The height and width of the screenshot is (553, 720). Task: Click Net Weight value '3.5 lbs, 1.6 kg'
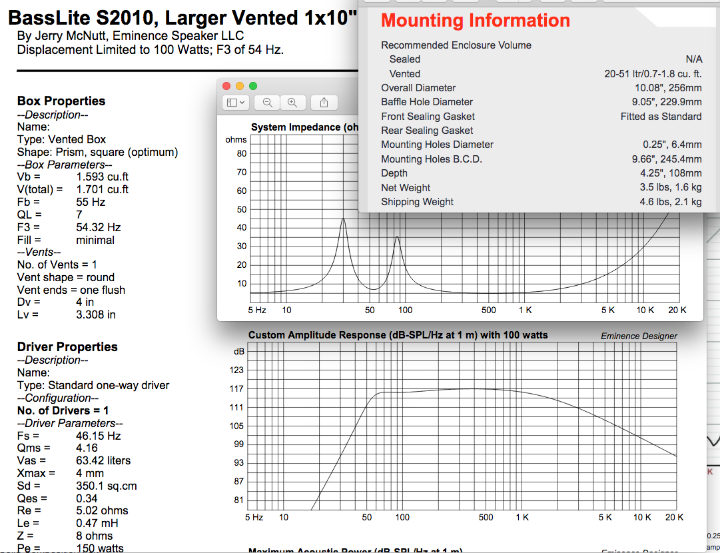tap(671, 187)
